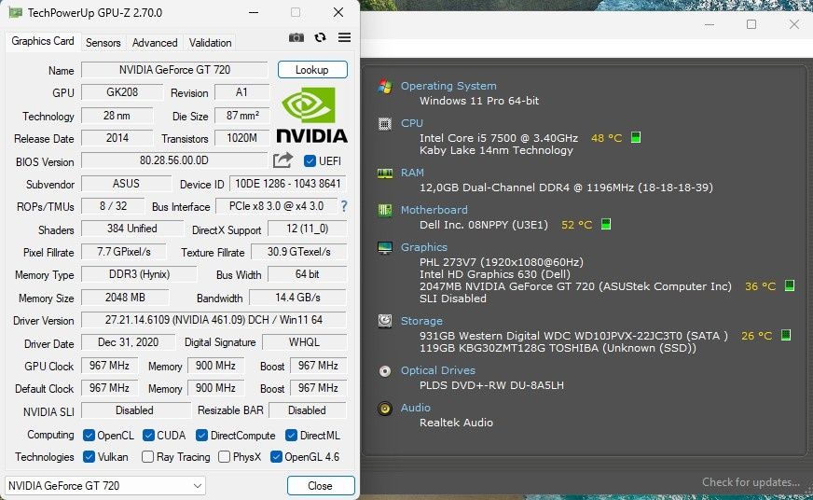This screenshot has width=813, height=500.
Task: Toggle the DirectML checkbox
Action: pyautogui.click(x=292, y=435)
